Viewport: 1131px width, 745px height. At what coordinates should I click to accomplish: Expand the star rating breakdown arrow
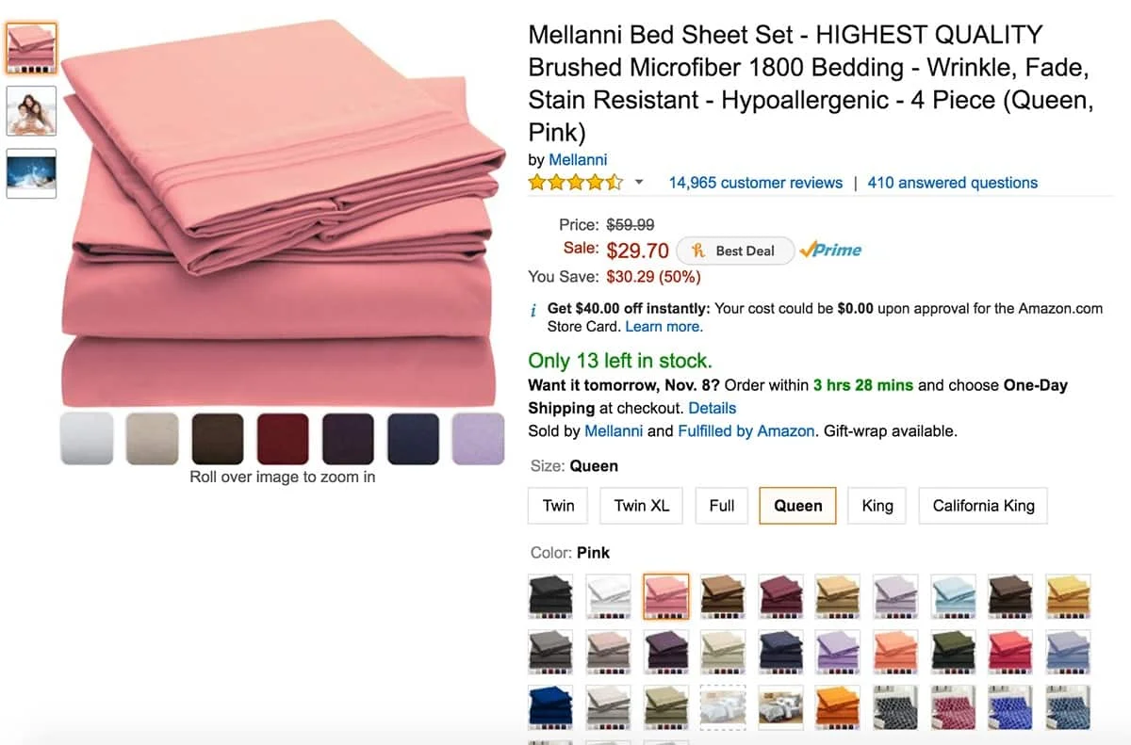(639, 183)
